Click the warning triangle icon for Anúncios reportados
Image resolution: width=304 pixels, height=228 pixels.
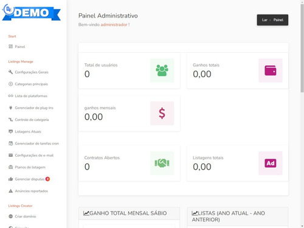(x=10, y=191)
